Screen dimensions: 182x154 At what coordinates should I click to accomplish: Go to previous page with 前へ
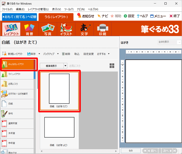pos(152,151)
